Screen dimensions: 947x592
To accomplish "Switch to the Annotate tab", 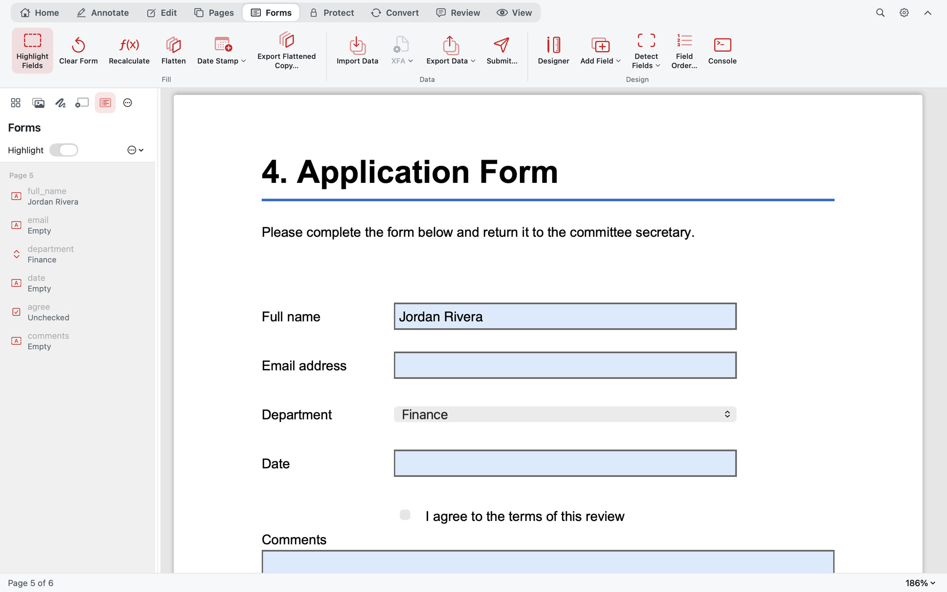I will [x=103, y=13].
